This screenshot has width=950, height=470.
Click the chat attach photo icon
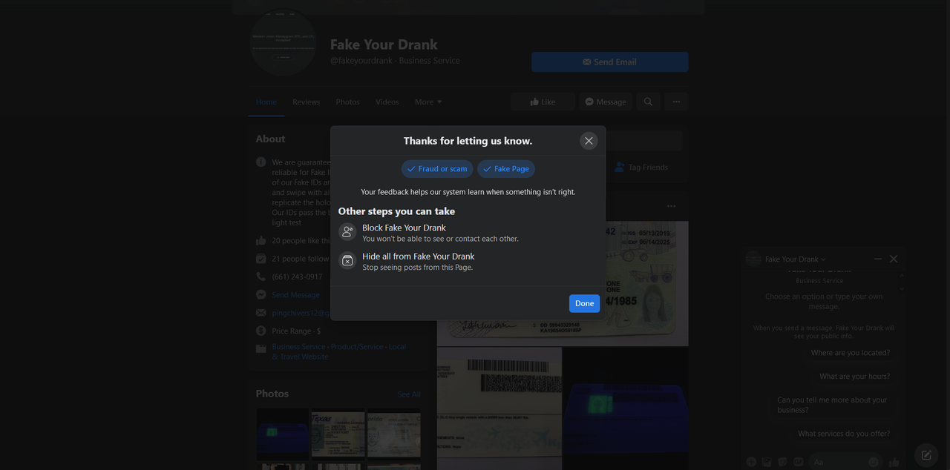point(767,462)
